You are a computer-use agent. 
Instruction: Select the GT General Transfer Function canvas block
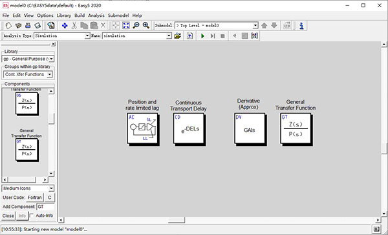[296, 128]
